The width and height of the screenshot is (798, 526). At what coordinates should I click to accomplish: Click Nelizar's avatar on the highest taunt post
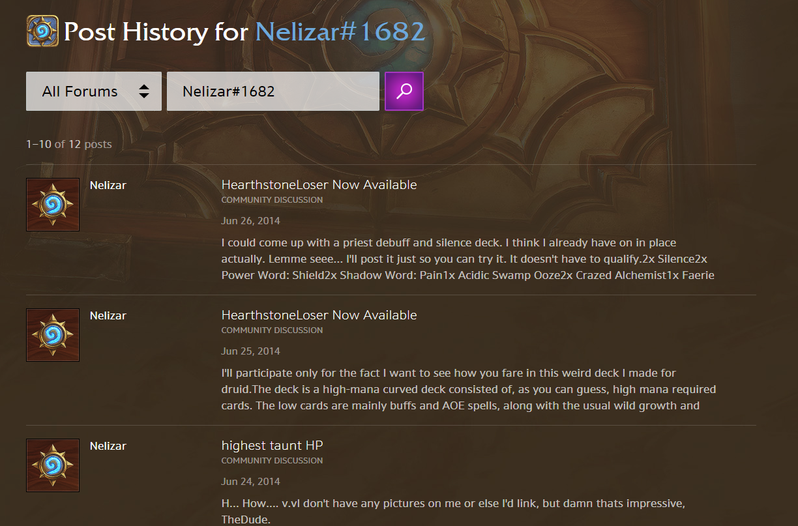click(53, 465)
